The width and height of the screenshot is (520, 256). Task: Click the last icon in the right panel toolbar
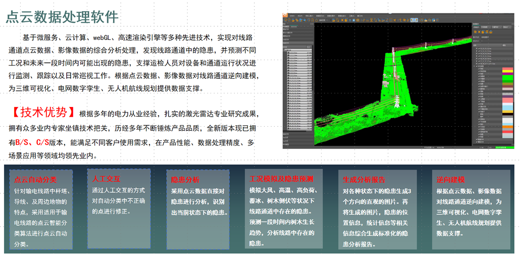[x=491, y=32]
